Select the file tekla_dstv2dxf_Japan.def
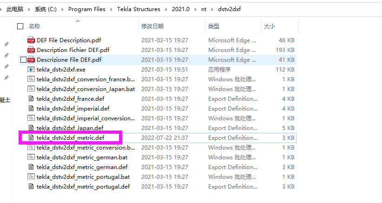 tap(70, 128)
